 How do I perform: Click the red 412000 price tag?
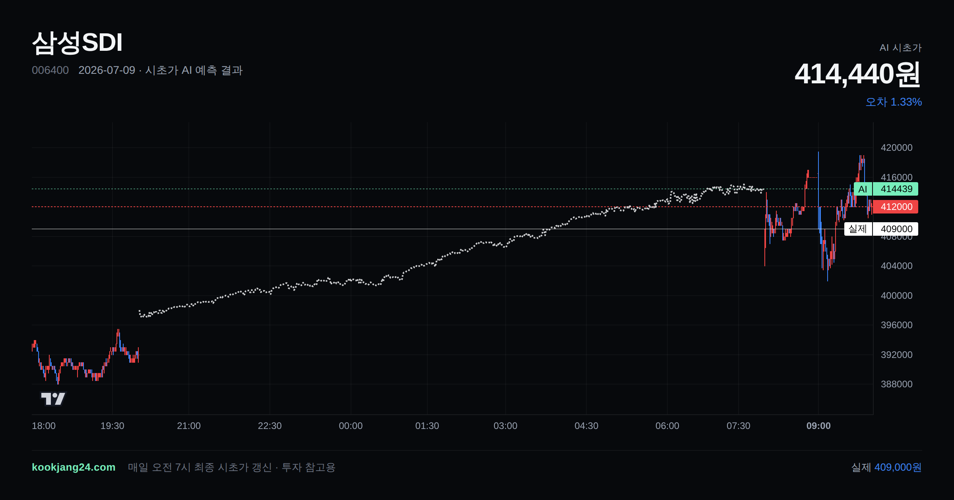click(896, 207)
